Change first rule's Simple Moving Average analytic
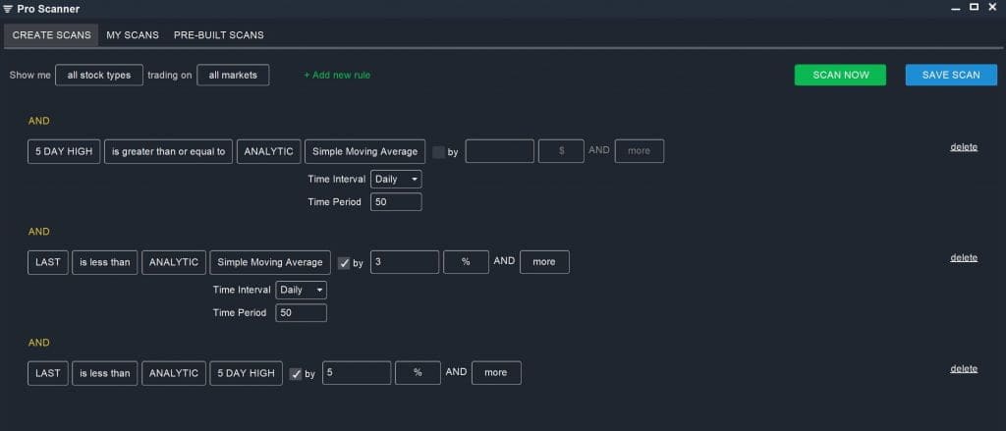1006x431 pixels. tap(365, 151)
